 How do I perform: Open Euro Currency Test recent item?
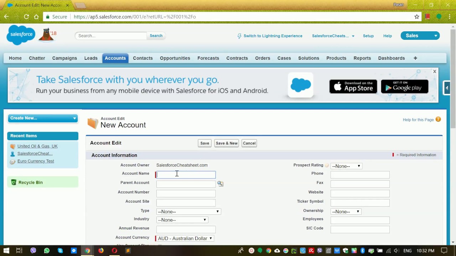[x=36, y=161]
